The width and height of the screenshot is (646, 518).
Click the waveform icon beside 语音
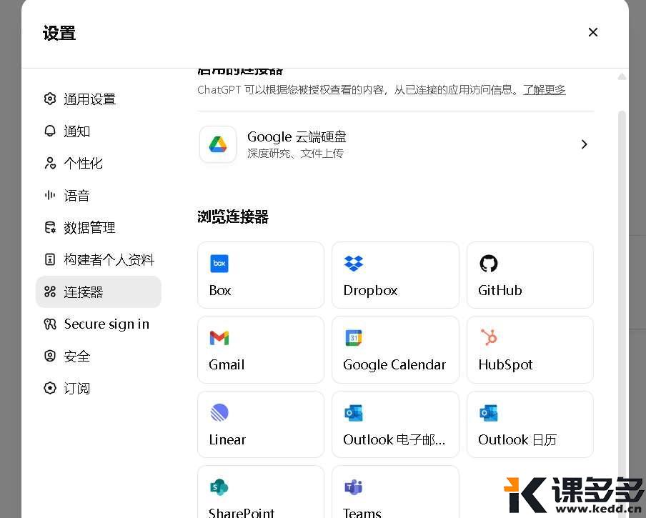(x=50, y=195)
